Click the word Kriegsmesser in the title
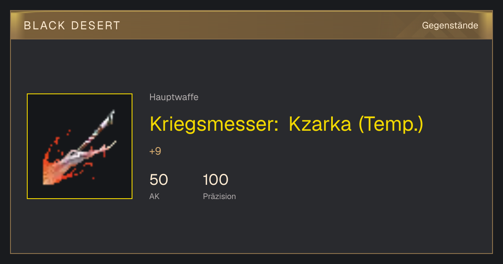Image resolution: width=503 pixels, height=264 pixels. [x=214, y=124]
